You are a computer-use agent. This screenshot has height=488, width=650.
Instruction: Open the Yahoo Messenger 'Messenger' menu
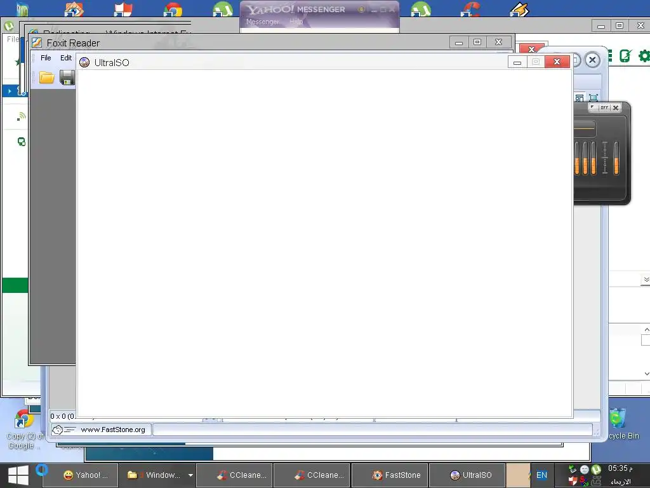[x=262, y=22]
